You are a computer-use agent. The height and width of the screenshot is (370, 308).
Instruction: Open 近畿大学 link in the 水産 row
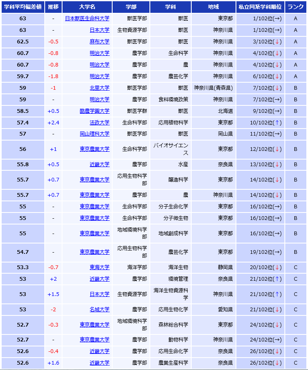tap(99, 165)
